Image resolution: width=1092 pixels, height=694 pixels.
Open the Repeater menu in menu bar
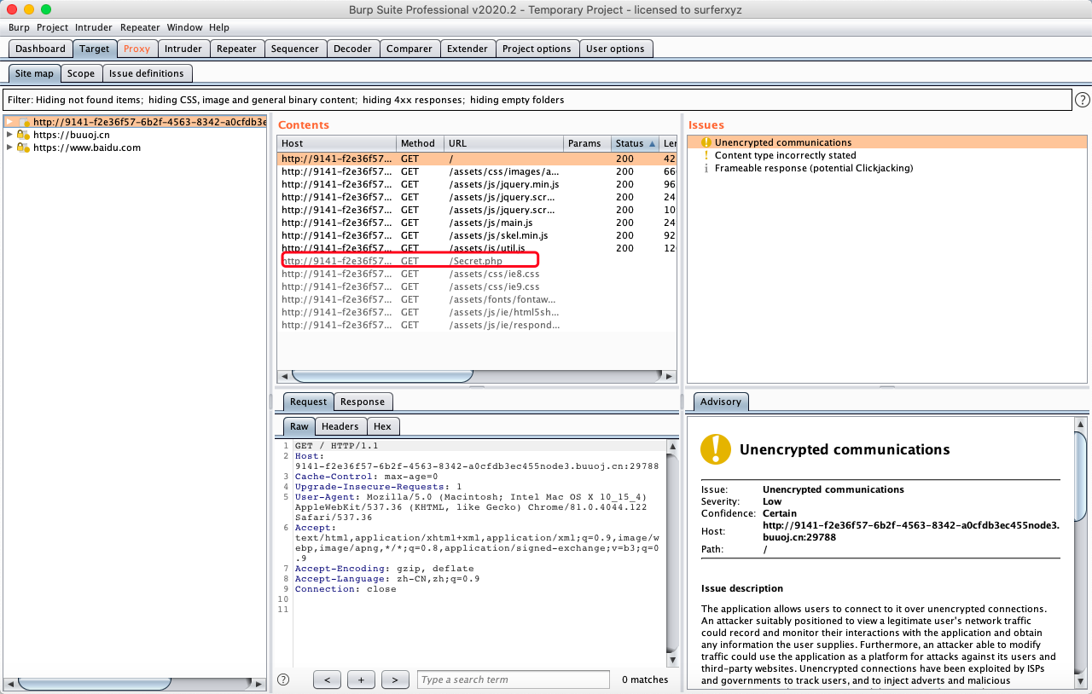(x=140, y=27)
